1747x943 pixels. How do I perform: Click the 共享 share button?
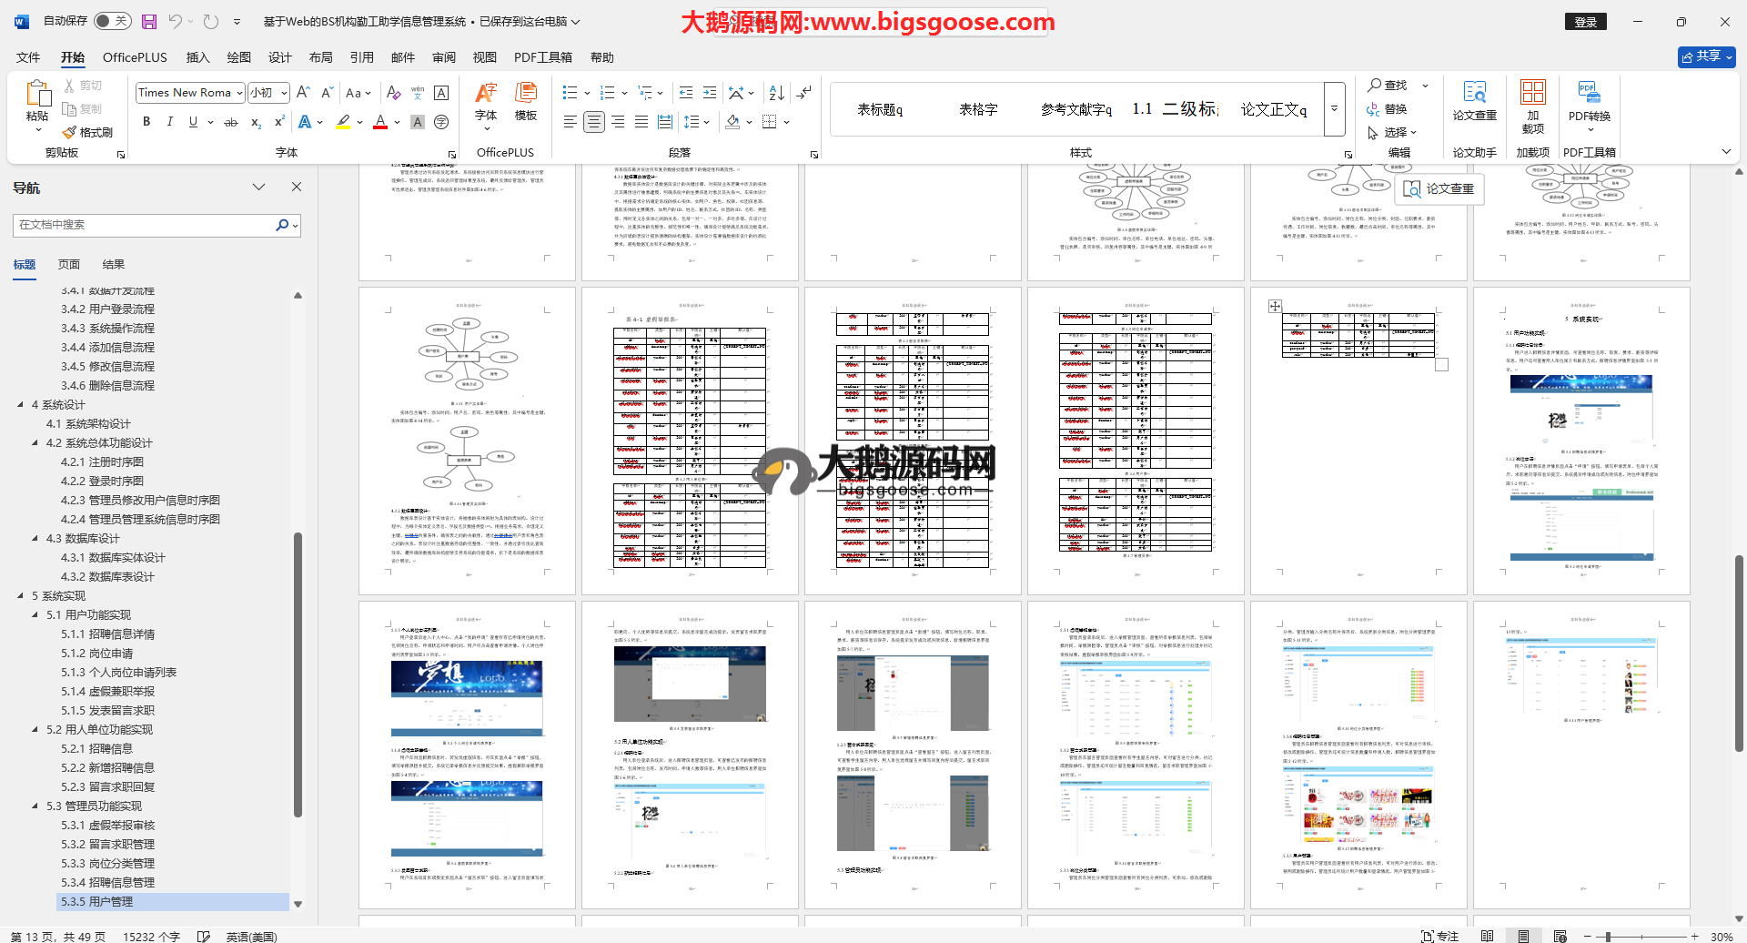1706,56
